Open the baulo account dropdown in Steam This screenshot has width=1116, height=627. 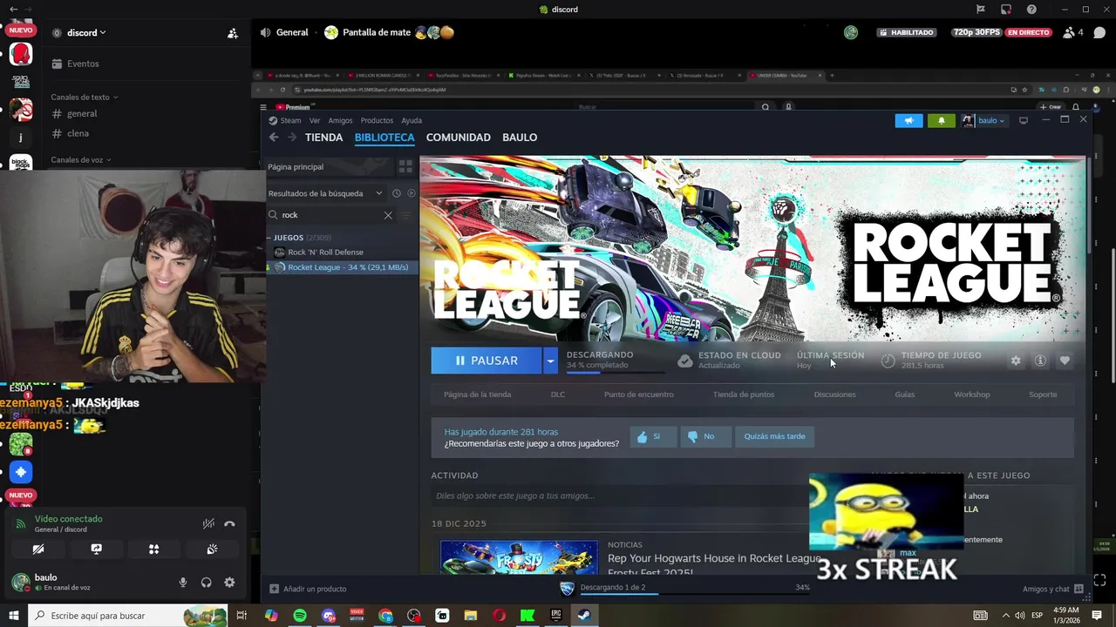[984, 121]
